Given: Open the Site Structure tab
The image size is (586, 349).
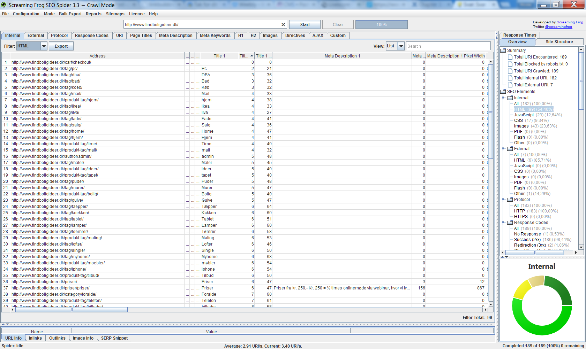Looking at the screenshot, I should pyautogui.click(x=559, y=42).
